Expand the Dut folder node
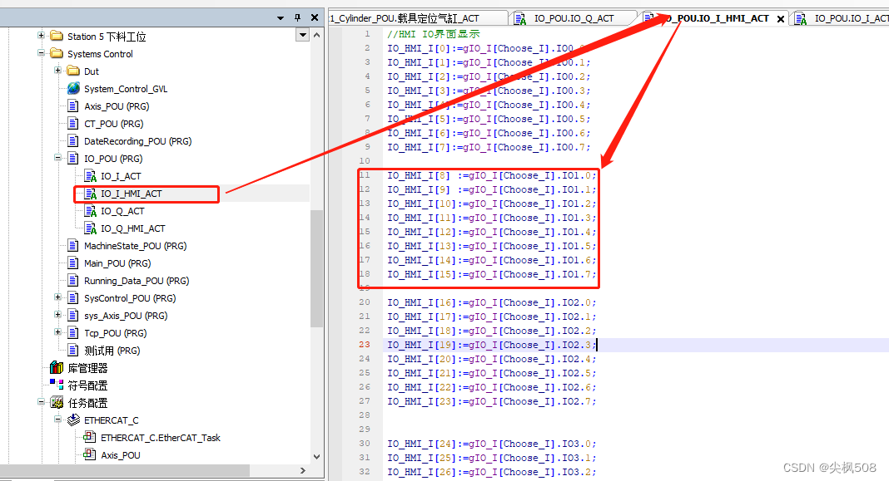The width and height of the screenshot is (889, 481). (x=57, y=71)
